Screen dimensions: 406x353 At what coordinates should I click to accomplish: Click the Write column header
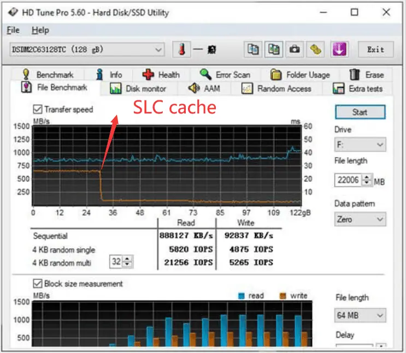pos(246,223)
